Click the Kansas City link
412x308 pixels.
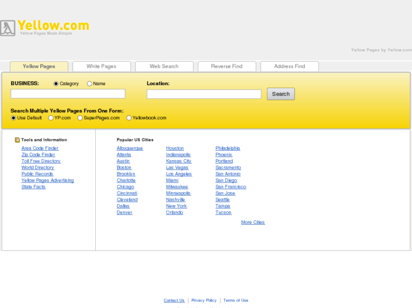pos(179,161)
